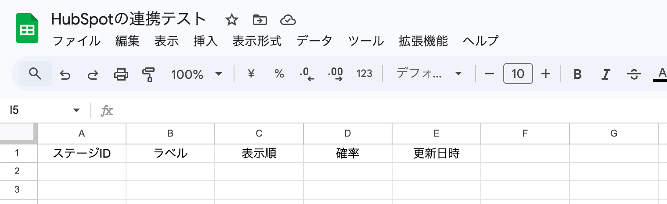Format as yen currency
Screen dimensions: 667x204
(x=251, y=74)
